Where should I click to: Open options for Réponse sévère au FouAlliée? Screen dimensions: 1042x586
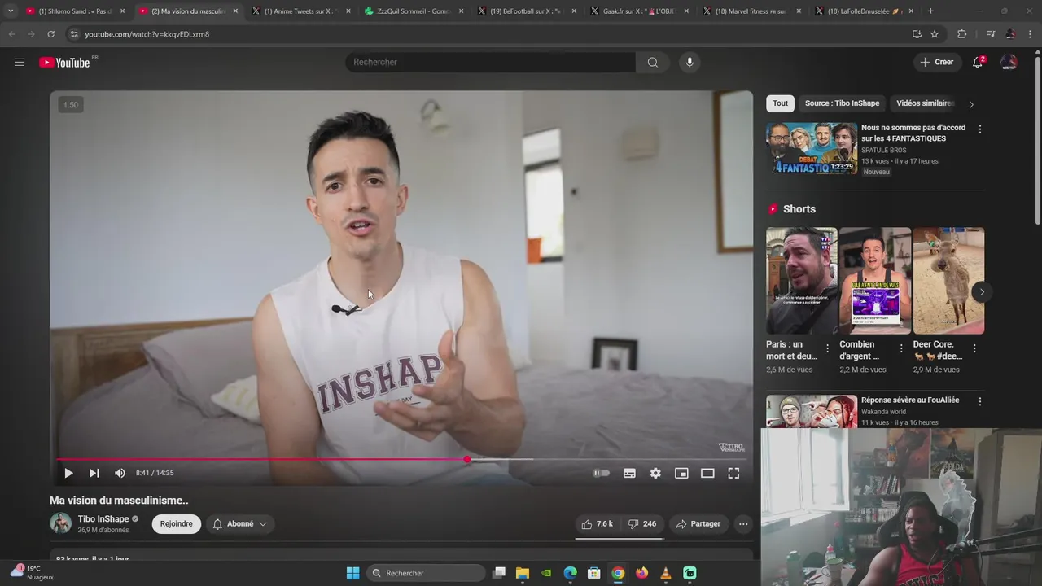979,402
